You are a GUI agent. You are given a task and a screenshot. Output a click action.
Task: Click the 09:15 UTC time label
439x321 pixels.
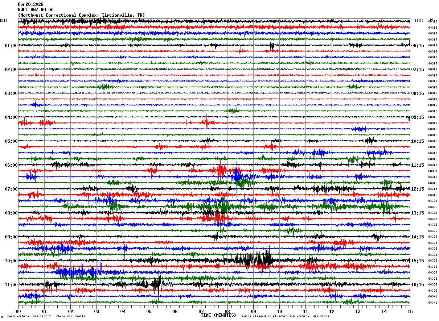(x=418, y=117)
